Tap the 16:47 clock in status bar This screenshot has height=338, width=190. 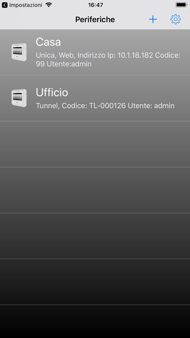tap(95, 5)
